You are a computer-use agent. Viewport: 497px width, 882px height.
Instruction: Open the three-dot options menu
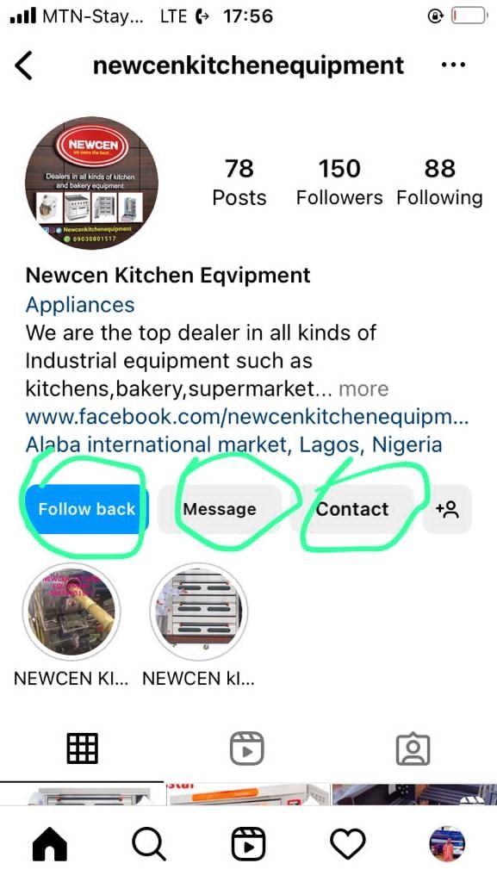click(x=453, y=65)
